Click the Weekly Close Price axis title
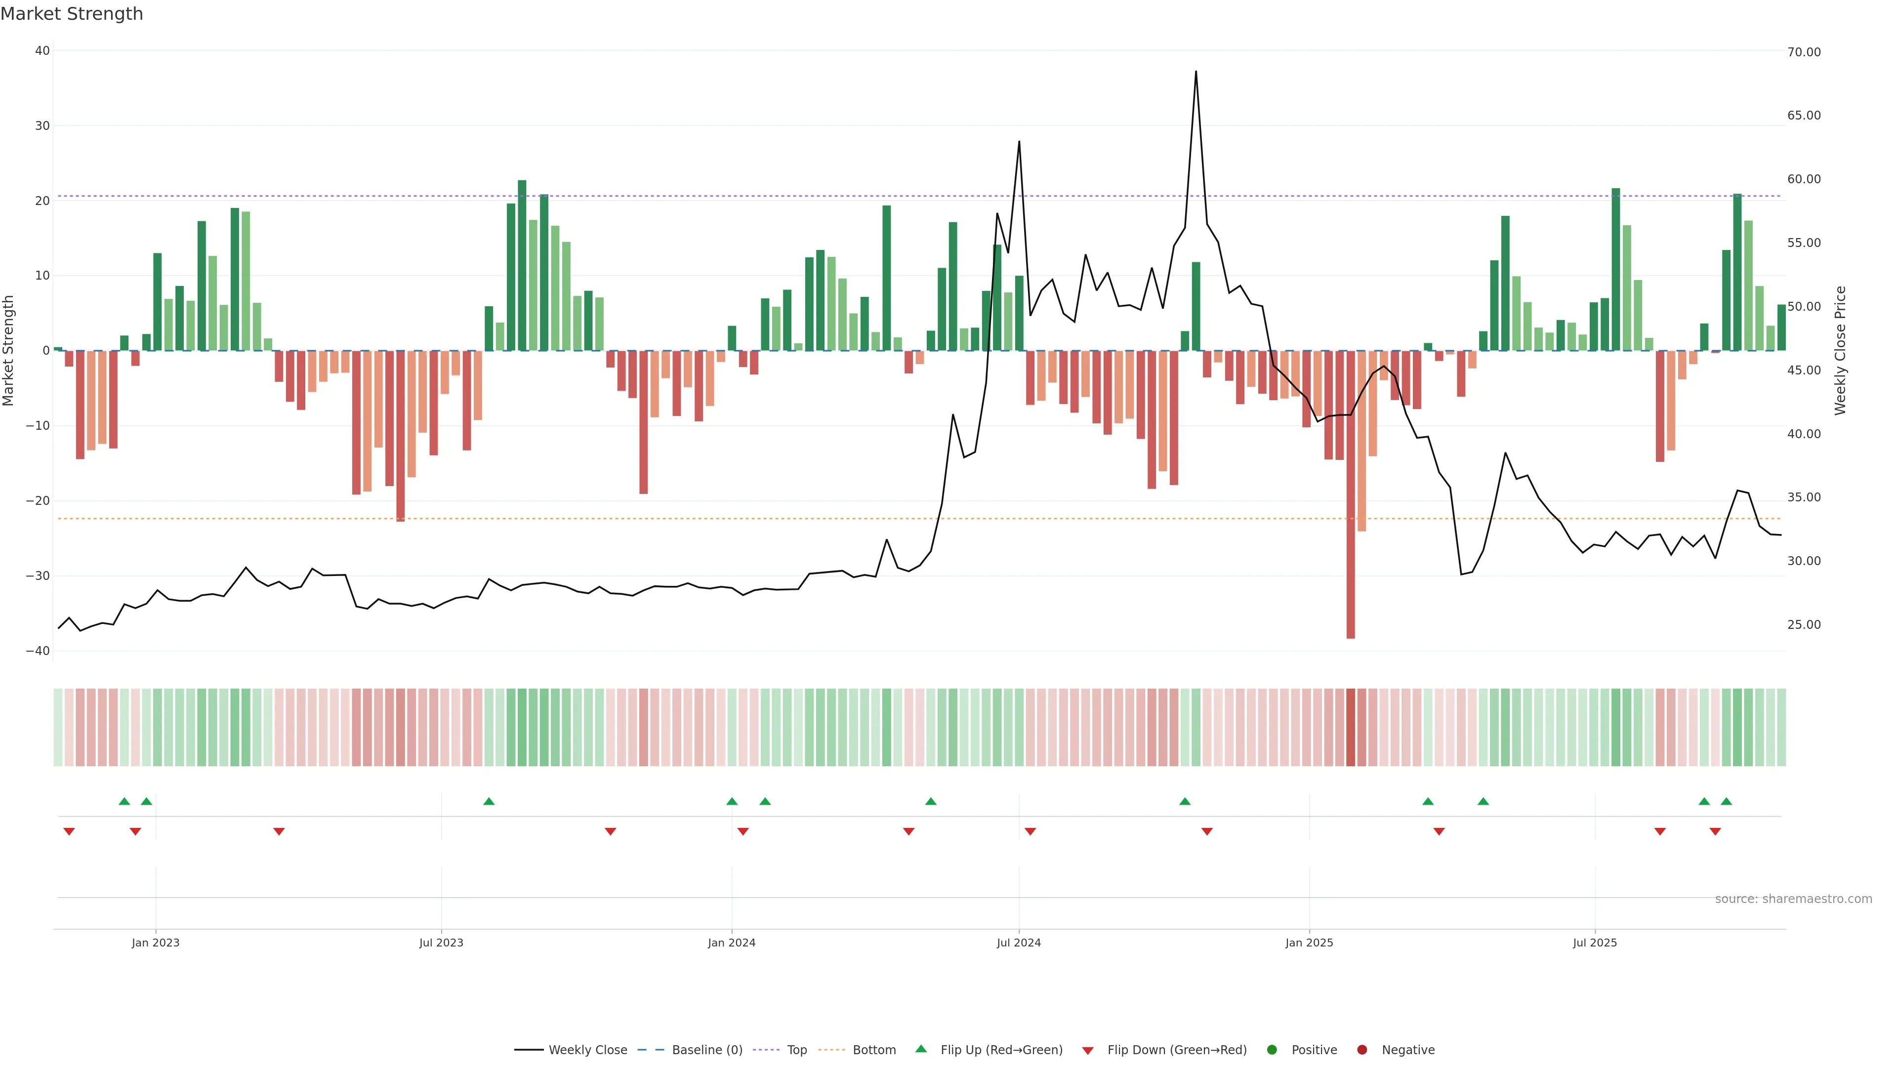 [x=1840, y=351]
